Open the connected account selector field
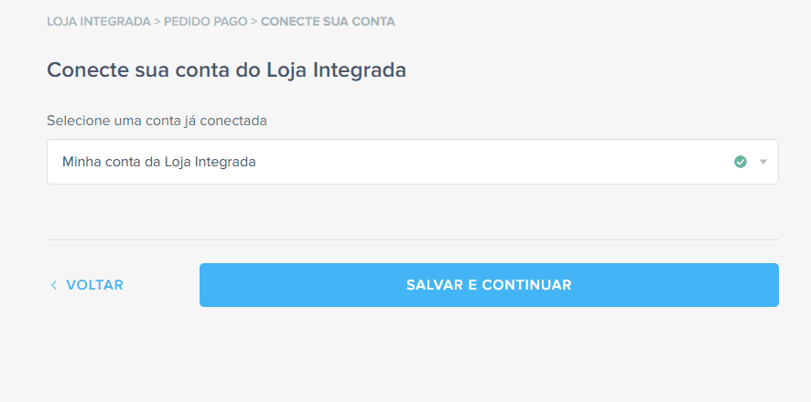Image resolution: width=811 pixels, height=402 pixels. point(412,162)
